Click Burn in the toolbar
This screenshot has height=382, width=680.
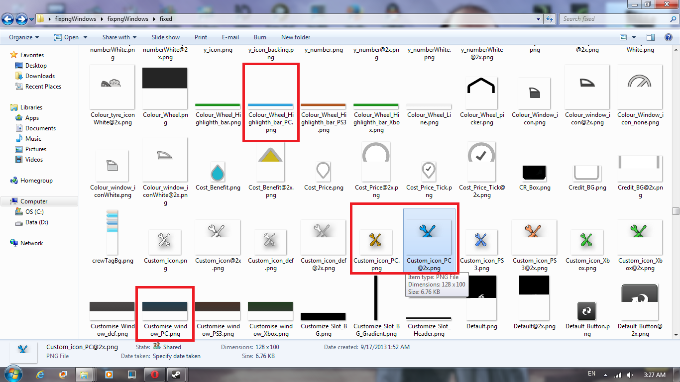[260, 37]
